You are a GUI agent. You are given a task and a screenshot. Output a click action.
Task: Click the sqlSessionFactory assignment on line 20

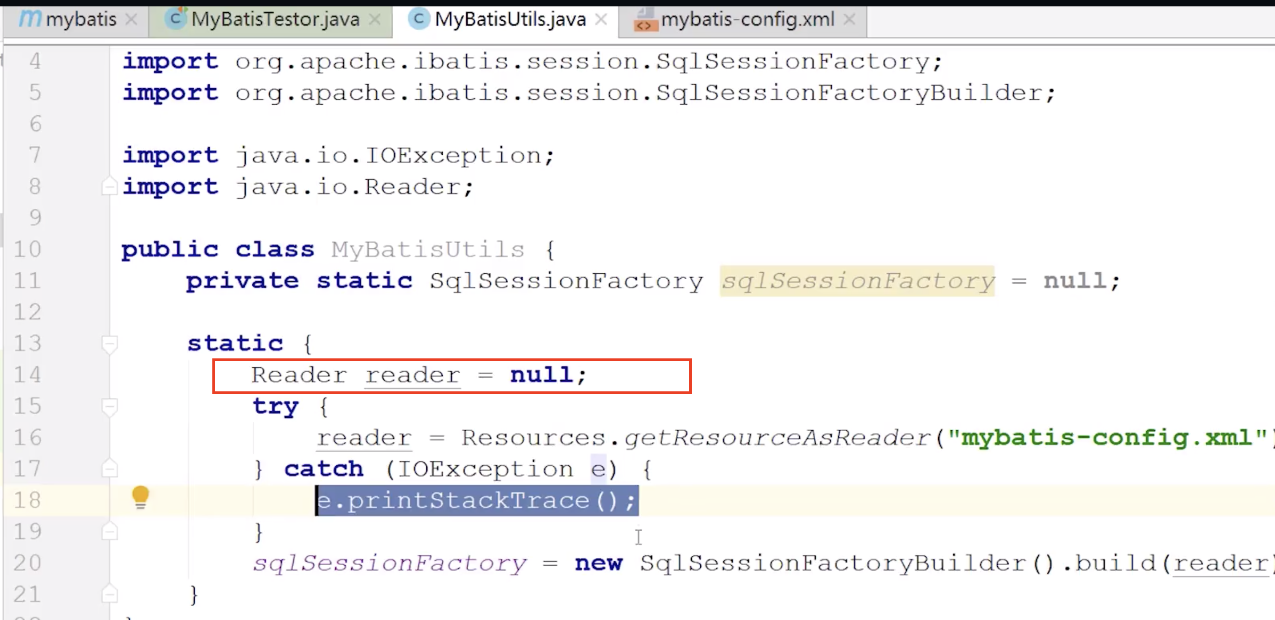click(x=390, y=563)
